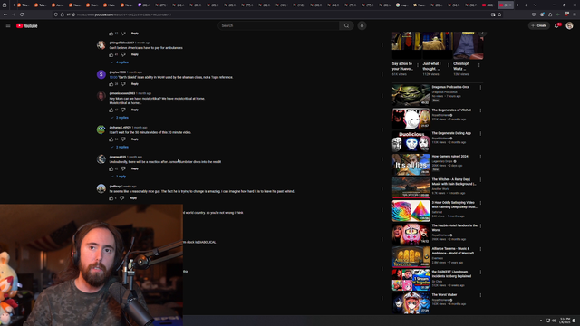
Task: Dislike the 'Hey Mom' moistcritikal comment
Action: pyautogui.click(x=123, y=110)
